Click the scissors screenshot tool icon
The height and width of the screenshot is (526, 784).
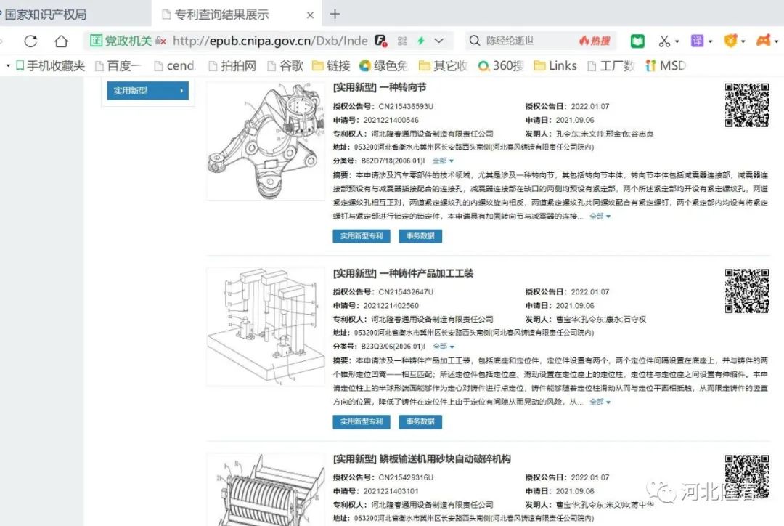pos(664,41)
